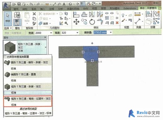The height and width of the screenshot is (120, 163).
Task: Choose 椭圆形 T 形三通 - 直通 type
Action: [28, 74]
